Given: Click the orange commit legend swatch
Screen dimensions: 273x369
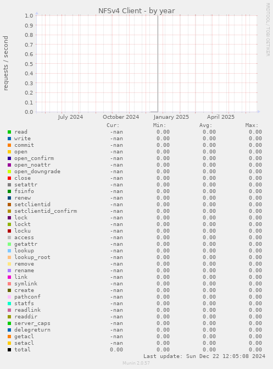Looking at the screenshot, I should tap(9, 145).
